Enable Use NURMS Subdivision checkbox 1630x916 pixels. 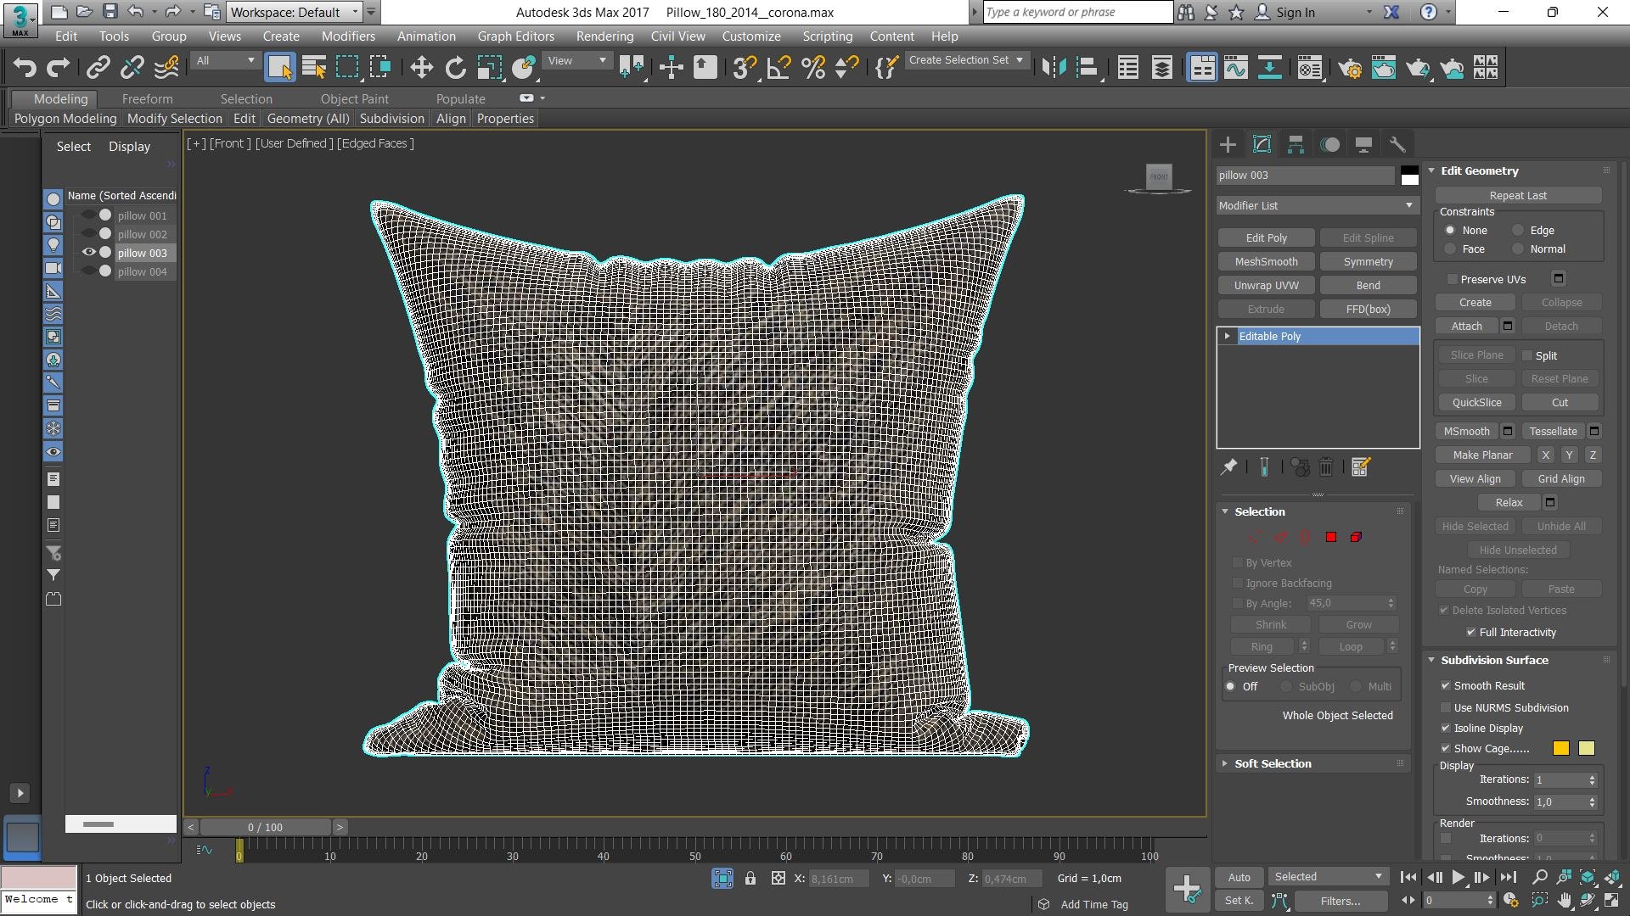tap(1445, 707)
